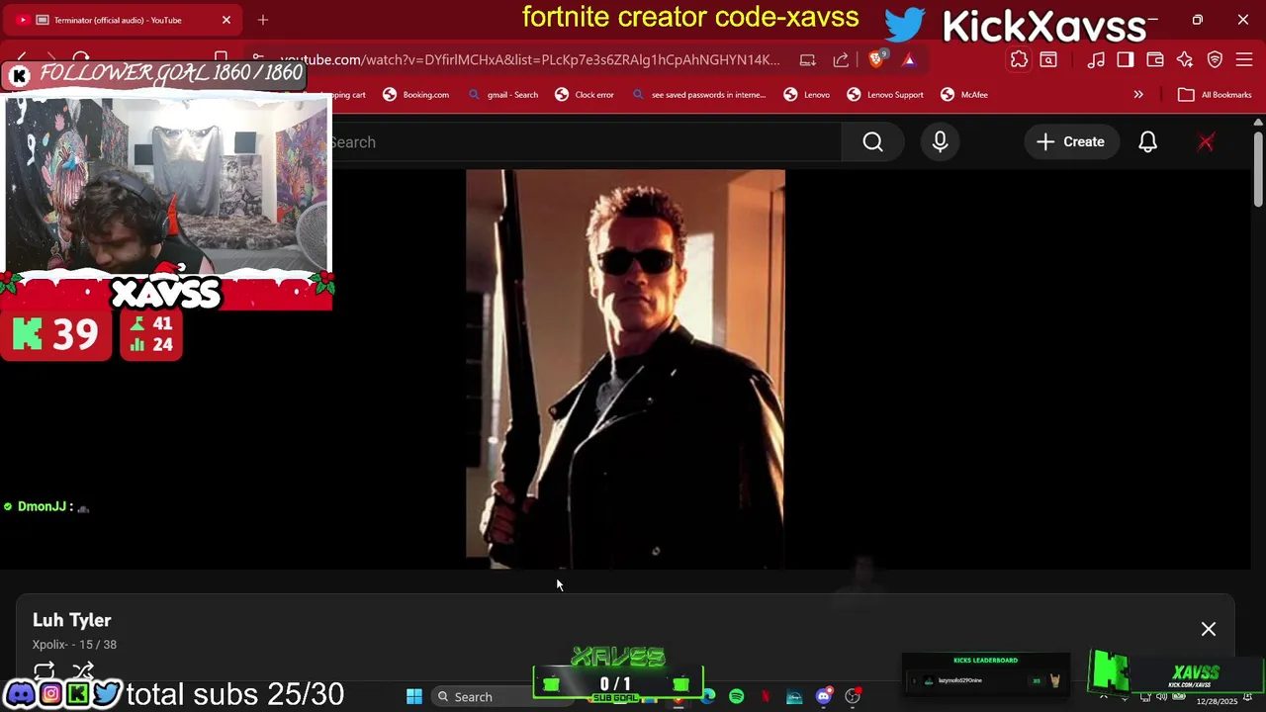Click YouTube search magnifier button
The height and width of the screenshot is (712, 1266).
click(x=872, y=142)
